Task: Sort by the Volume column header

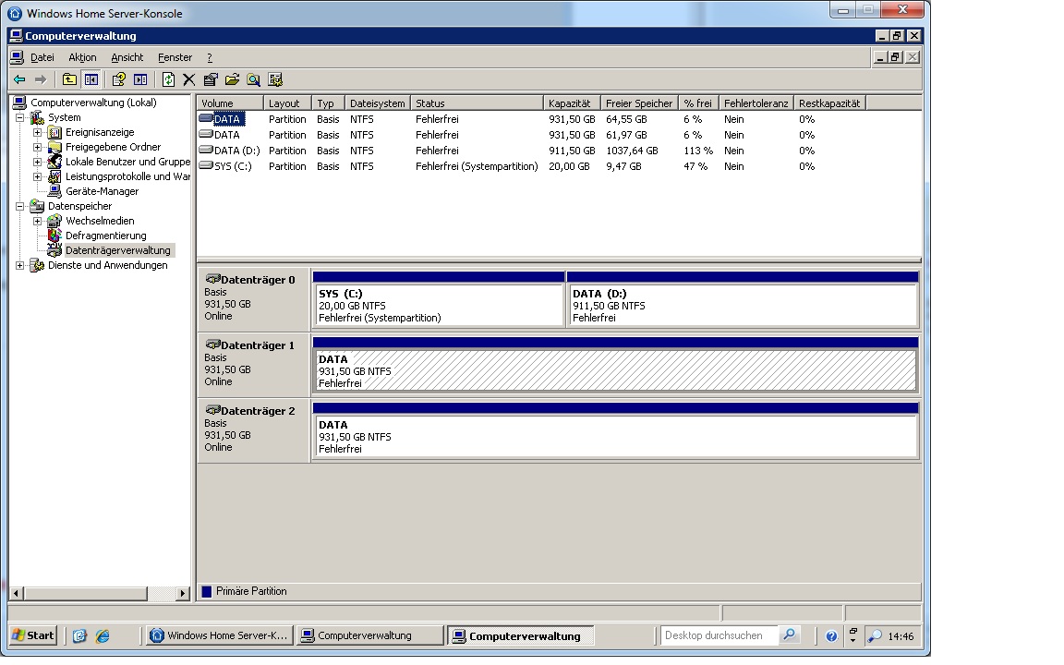Action: (230, 103)
